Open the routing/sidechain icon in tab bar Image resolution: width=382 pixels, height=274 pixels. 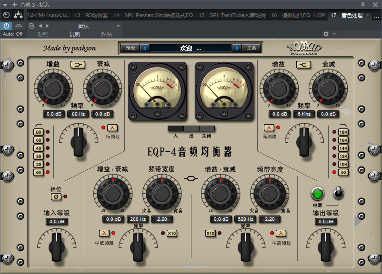pos(18,15)
